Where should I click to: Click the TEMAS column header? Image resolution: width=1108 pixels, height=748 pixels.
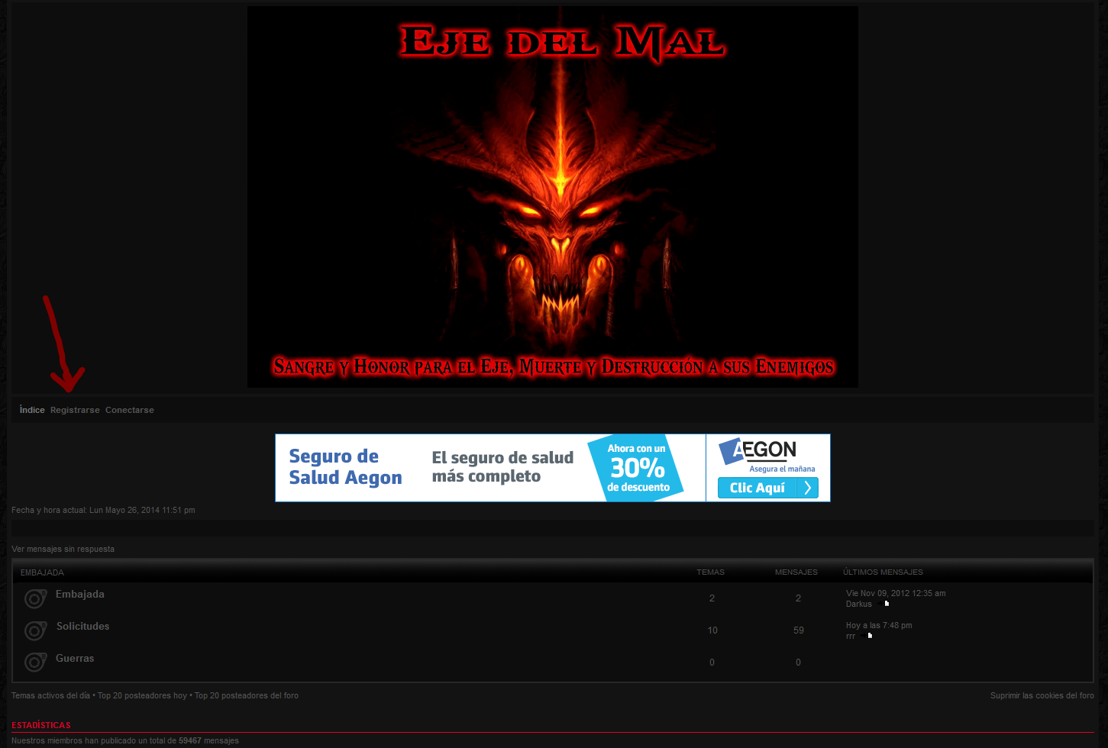(x=711, y=572)
